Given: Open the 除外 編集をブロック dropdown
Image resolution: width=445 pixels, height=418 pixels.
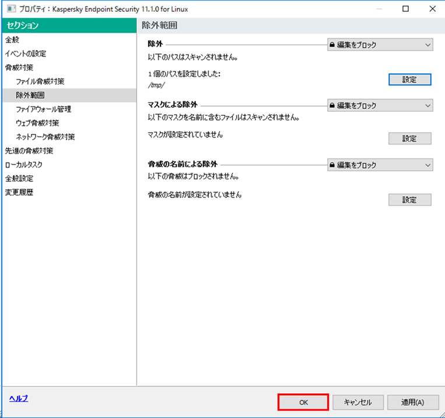Looking at the screenshot, I should (x=380, y=45).
